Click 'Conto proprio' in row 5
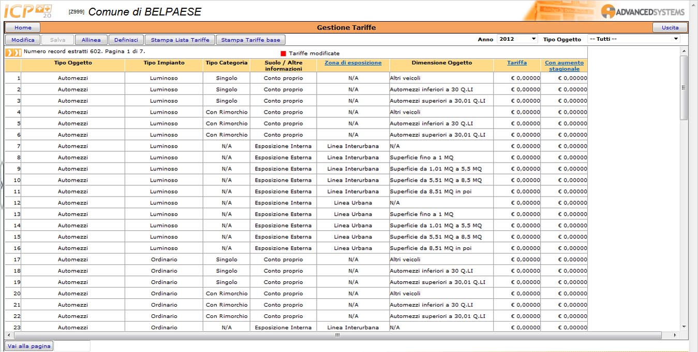Image resolution: width=698 pixels, height=352 pixels. (283, 123)
